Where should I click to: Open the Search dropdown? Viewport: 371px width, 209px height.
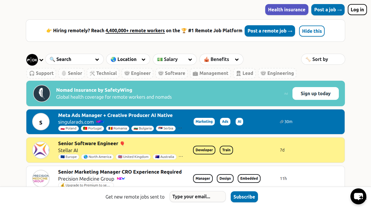(74, 59)
